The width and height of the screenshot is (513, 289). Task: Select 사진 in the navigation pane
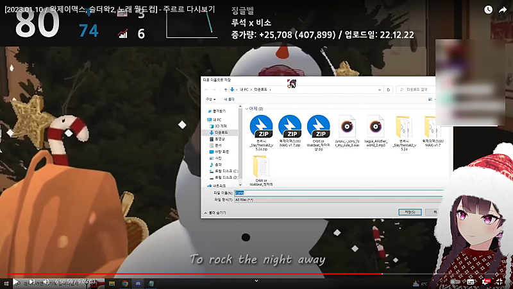pos(215,158)
